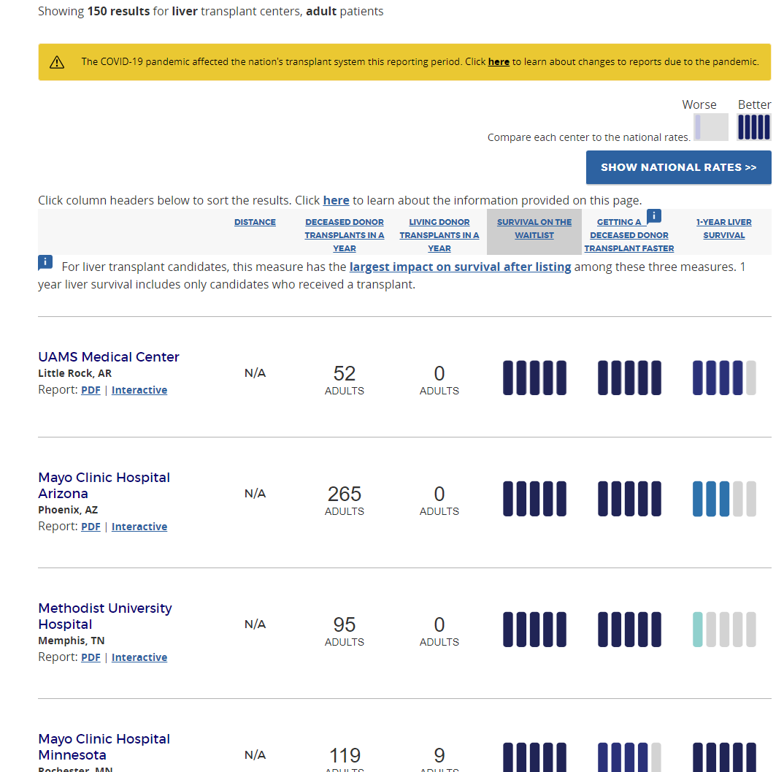Open UAMS Medical Center PDF report
Screen dimensions: 784x772
click(x=91, y=390)
